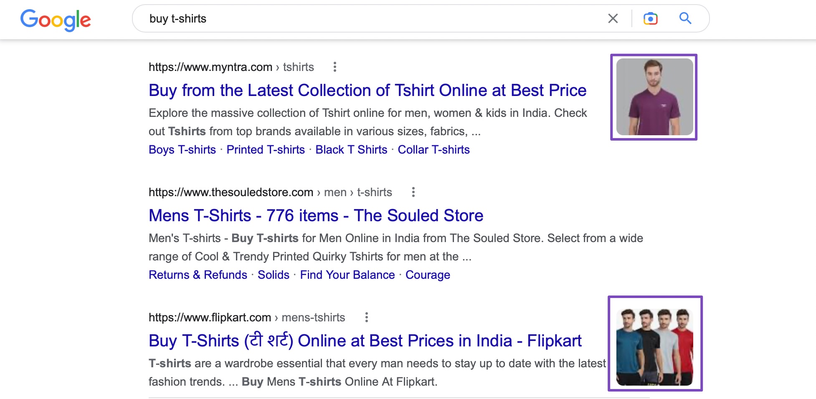Open options menu for Souled Store result
The image size is (816, 399).
(413, 192)
